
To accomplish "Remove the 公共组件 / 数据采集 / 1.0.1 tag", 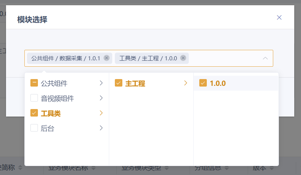I will click(x=107, y=58).
